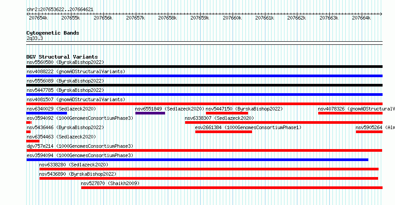The image size is (395, 205).
Task: Click the DGV Structural Variants track title
Action: point(62,57)
